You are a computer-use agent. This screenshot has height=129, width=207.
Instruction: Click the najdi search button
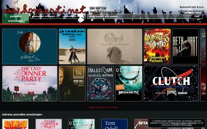[197, 17]
